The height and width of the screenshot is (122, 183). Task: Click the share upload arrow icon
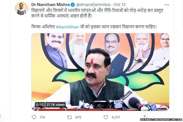coord(144,117)
